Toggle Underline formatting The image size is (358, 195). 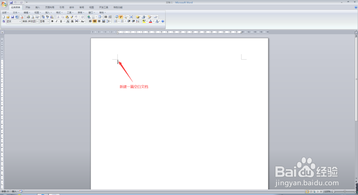point(61,21)
